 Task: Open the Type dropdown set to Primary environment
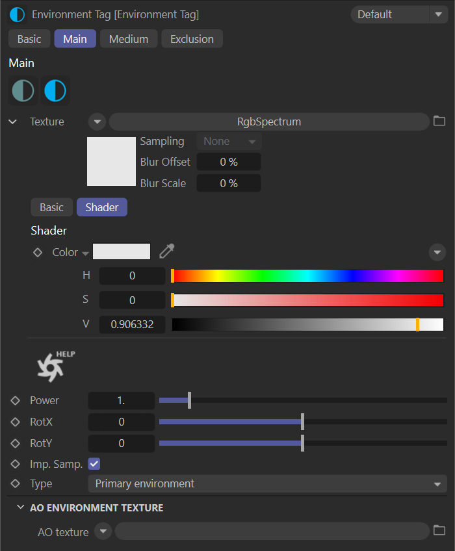[x=267, y=483]
